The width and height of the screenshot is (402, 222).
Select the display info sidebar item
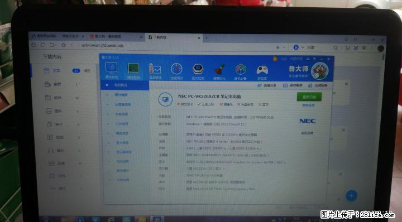click(x=125, y=152)
